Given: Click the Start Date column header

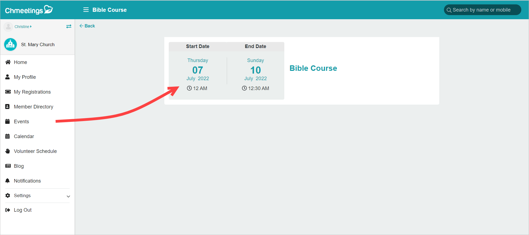Looking at the screenshot, I should click(198, 46).
